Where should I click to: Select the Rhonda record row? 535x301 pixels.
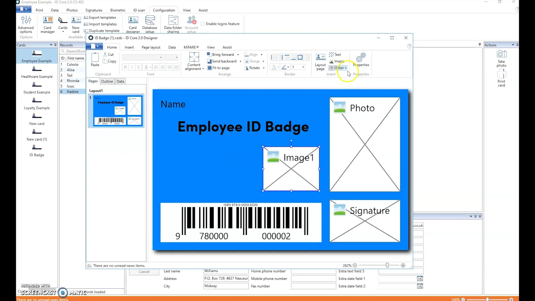pos(72,81)
